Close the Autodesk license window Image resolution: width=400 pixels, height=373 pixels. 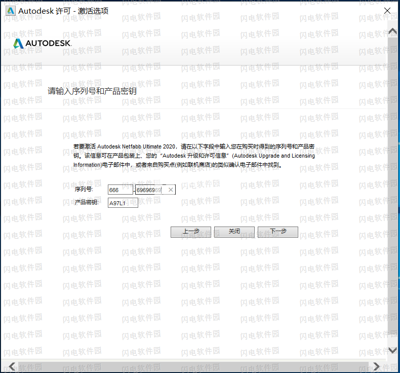tap(387, 11)
